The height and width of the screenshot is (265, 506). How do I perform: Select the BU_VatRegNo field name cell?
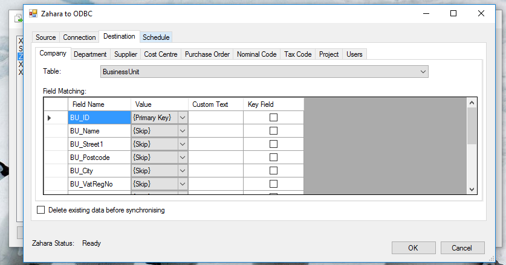tap(99, 184)
